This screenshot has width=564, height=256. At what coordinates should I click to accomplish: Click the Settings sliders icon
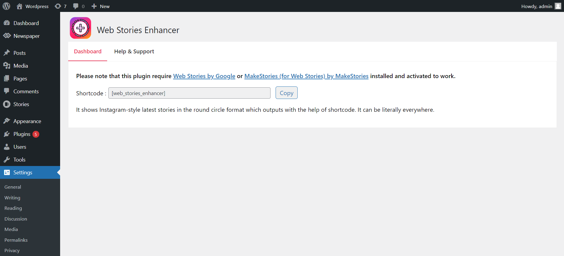pyautogui.click(x=7, y=172)
